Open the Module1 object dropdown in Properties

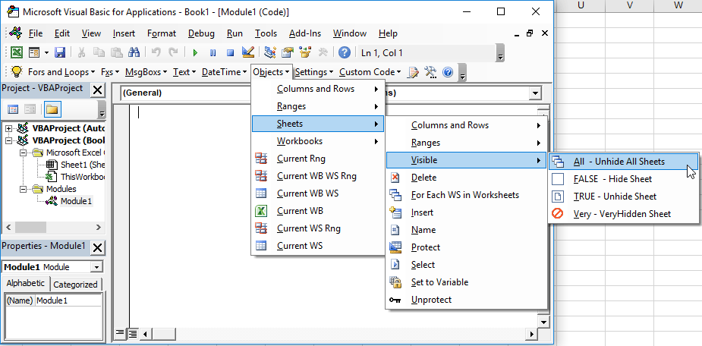[x=96, y=267]
